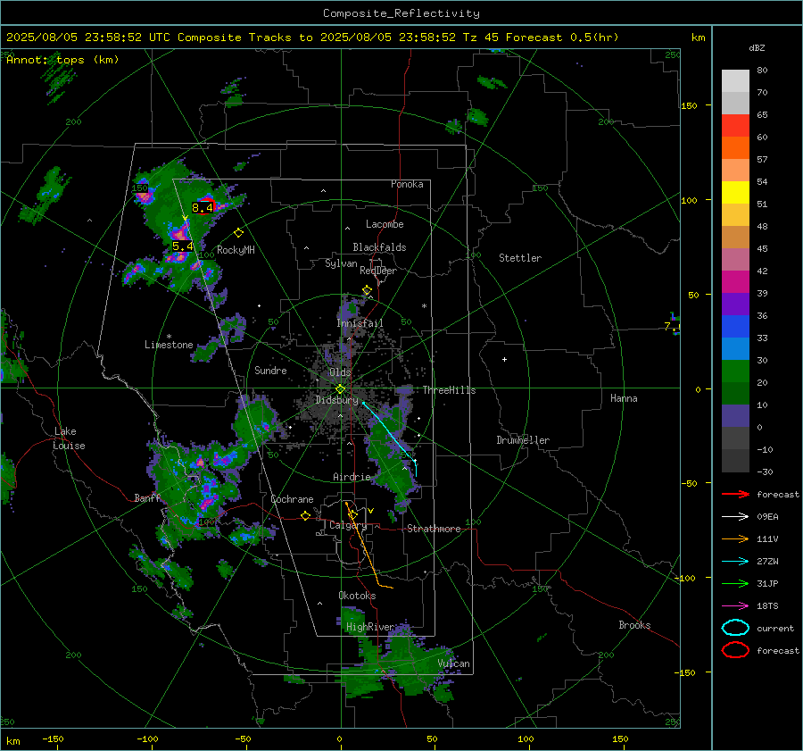Click the red forecast arrow in the legend
Screen dimensions: 803x751
click(x=735, y=494)
